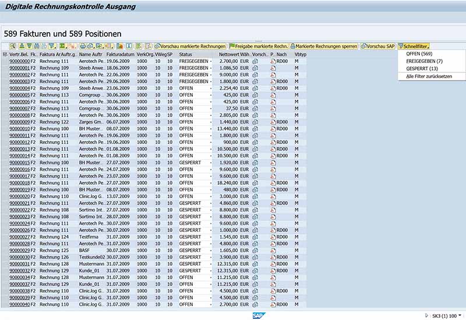
Task: Choose Alle Filter zurücksetzen
Action: 429,76
